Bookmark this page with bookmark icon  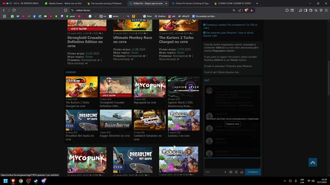(x=65, y=10)
